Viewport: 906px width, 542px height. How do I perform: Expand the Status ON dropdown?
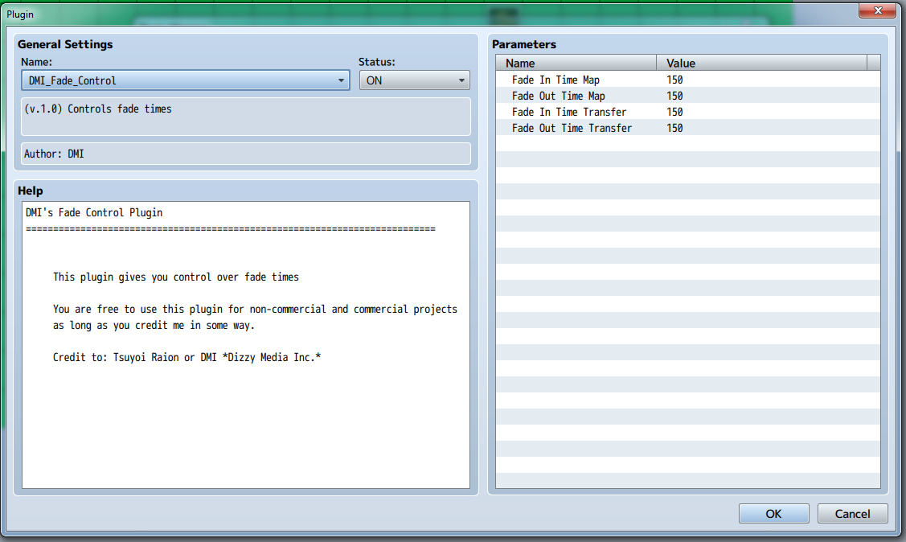414,80
